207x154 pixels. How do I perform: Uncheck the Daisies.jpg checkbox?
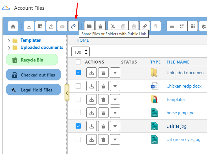[x=78, y=126]
